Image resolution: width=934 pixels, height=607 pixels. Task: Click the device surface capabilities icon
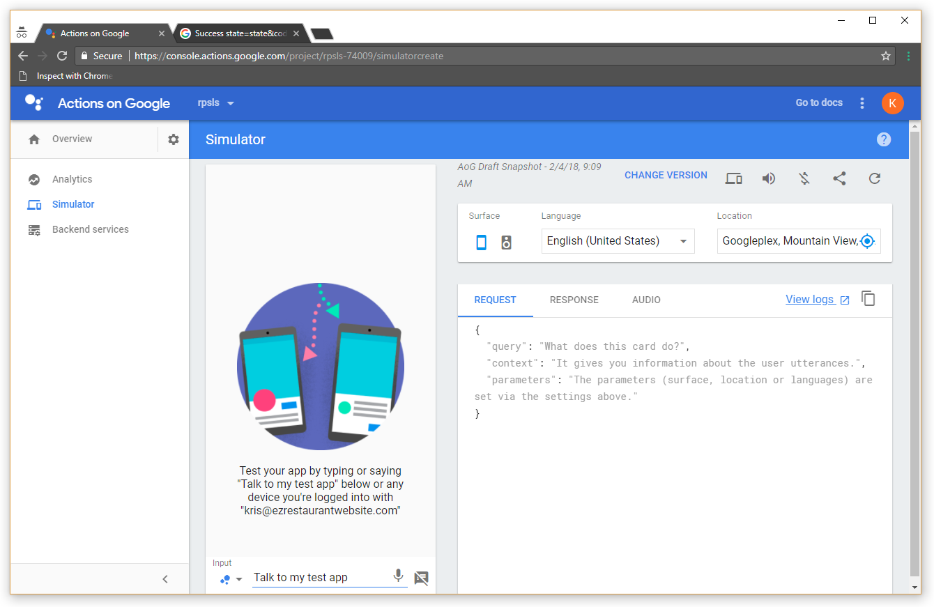733,178
